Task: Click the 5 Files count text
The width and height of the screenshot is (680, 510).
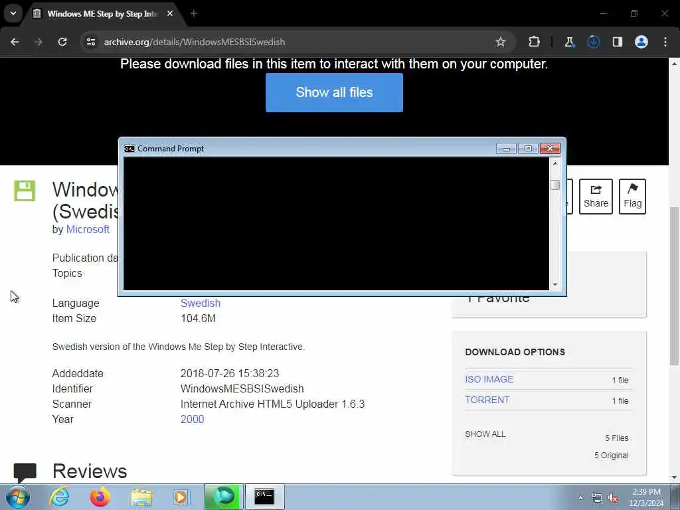Action: click(617, 438)
